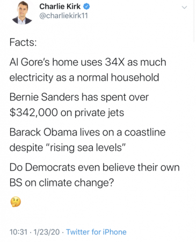Click the 'BS on climate change?' line
Image resolution: width=196 pixels, height=242 pixels.
(x=62, y=183)
